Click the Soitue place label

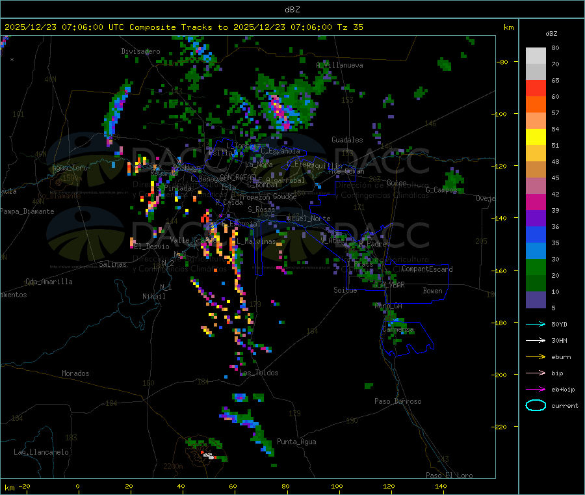(345, 290)
